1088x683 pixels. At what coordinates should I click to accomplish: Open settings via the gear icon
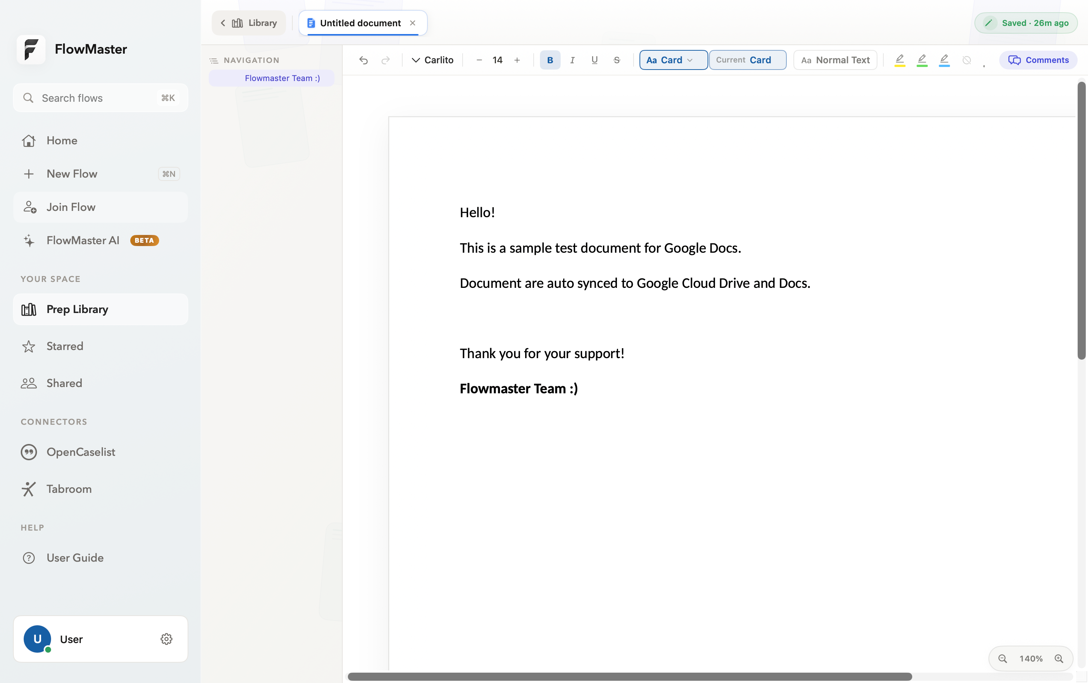click(166, 639)
